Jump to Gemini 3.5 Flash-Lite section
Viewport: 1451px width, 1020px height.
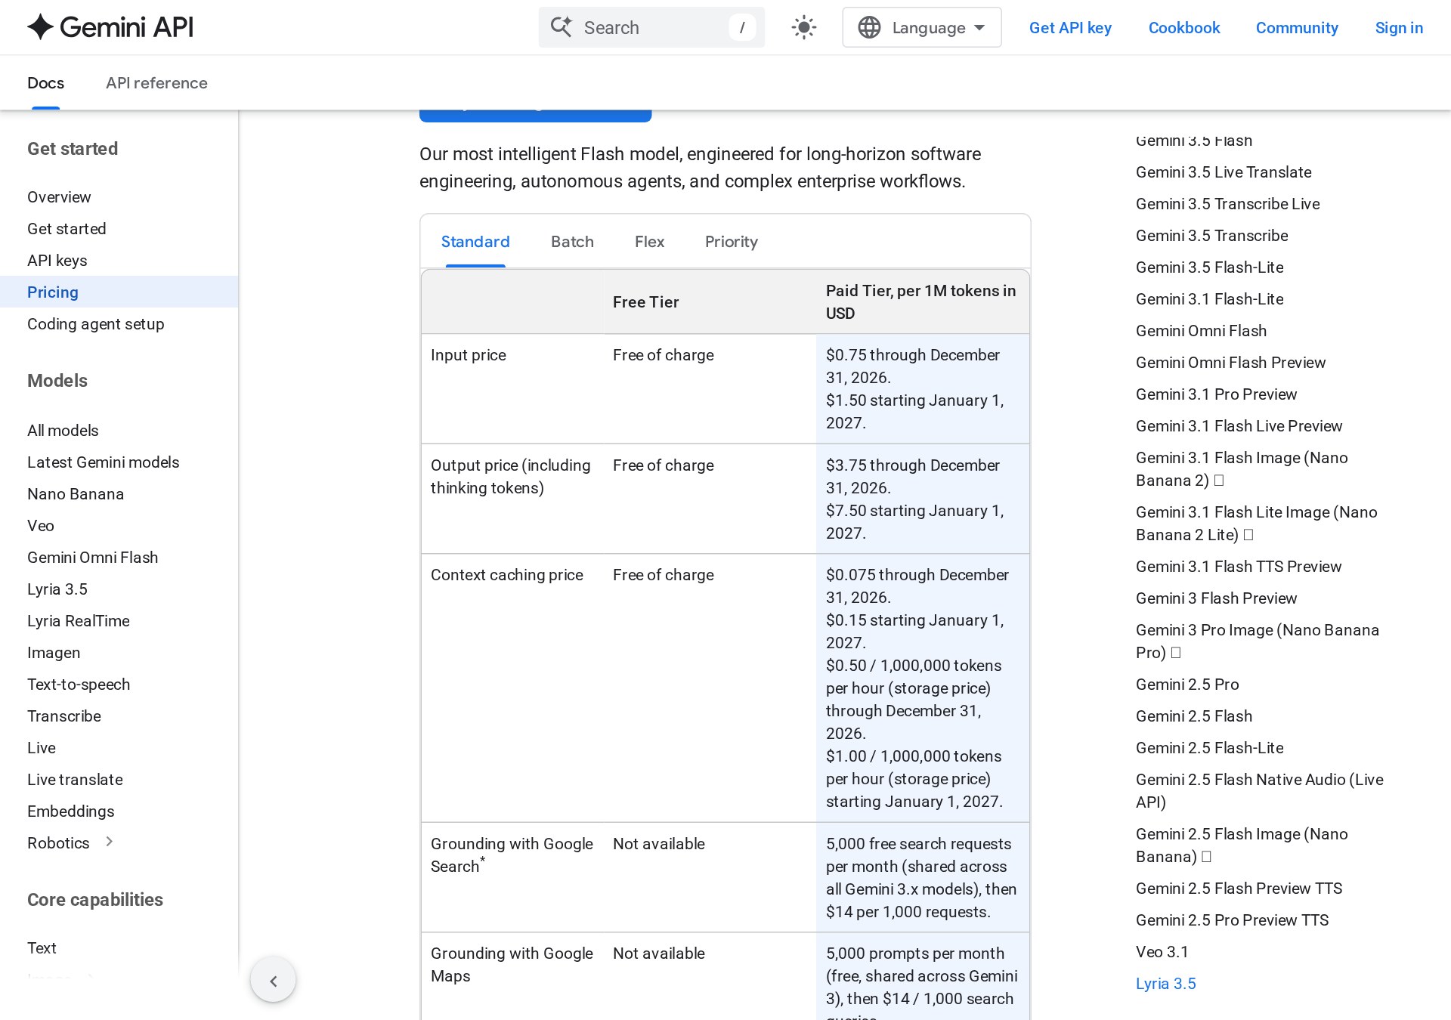[x=1210, y=267]
